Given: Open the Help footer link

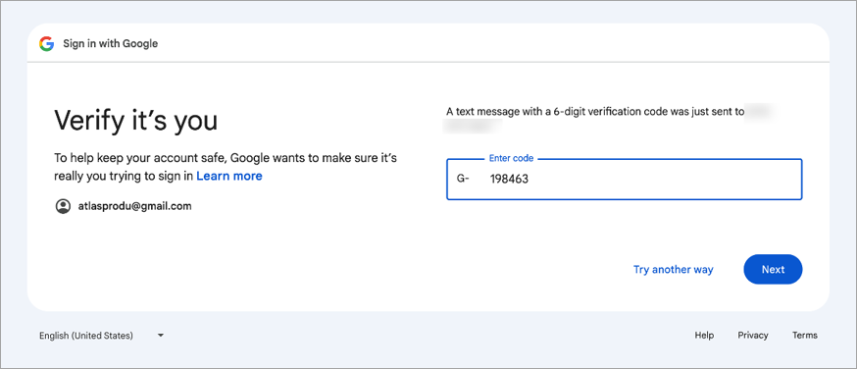Looking at the screenshot, I should click(x=704, y=335).
